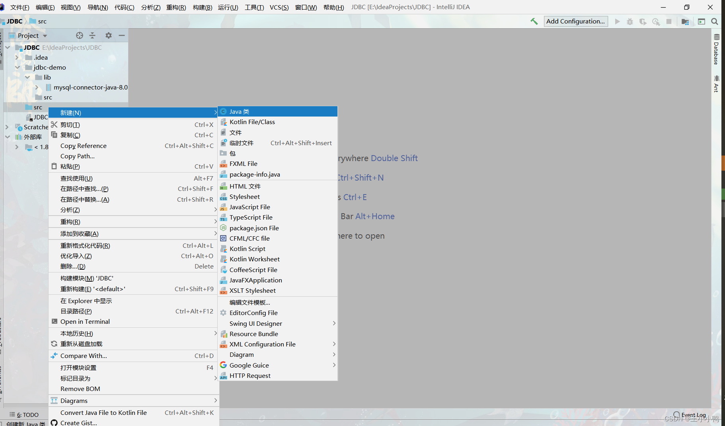This screenshot has width=725, height=426.
Task: Select package.json File entry
Action: [x=278, y=228]
